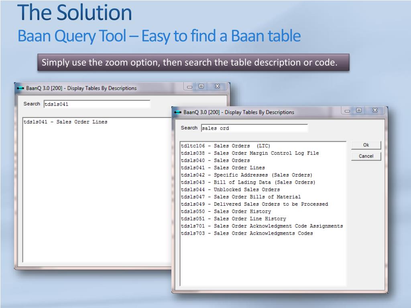Click the back window title bar text
This screenshot has height=308, width=411.
(x=81, y=88)
